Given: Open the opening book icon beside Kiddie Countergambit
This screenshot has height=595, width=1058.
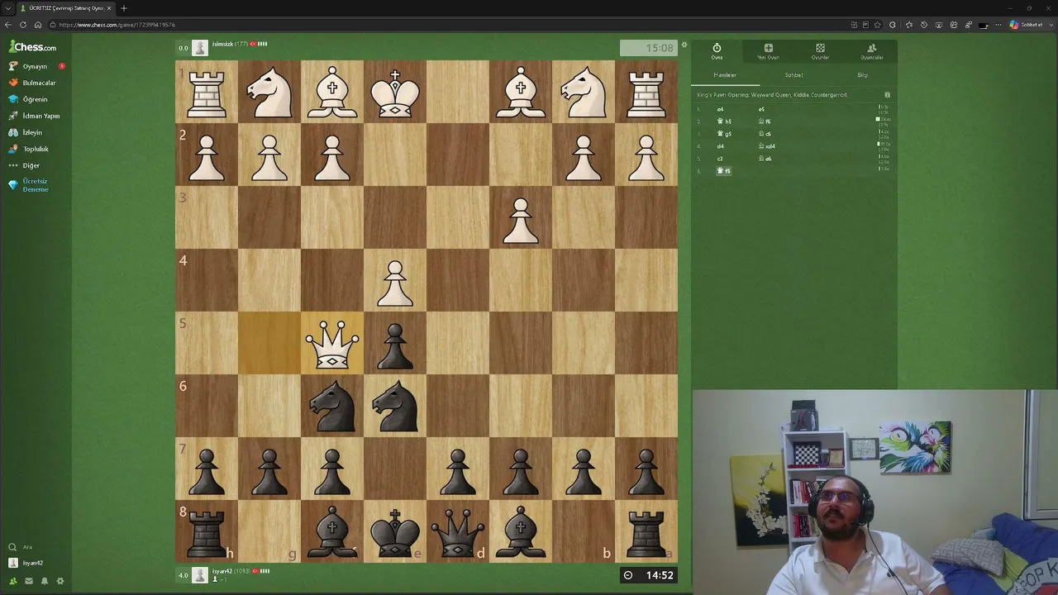Looking at the screenshot, I should pos(887,95).
